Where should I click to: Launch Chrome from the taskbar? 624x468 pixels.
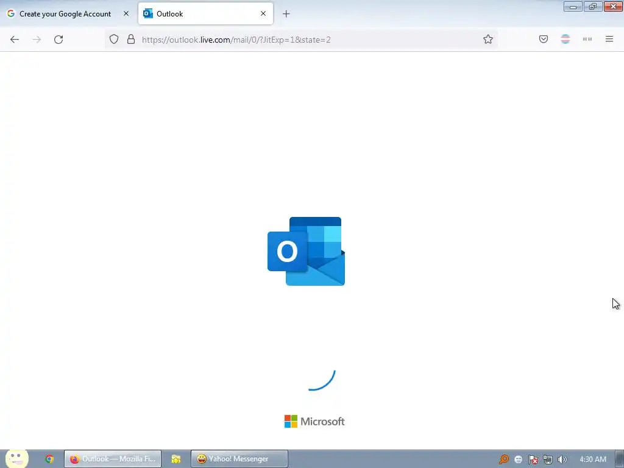point(49,459)
